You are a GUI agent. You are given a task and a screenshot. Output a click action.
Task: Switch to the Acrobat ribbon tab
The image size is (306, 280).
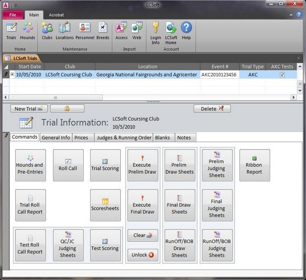[x=56, y=15]
